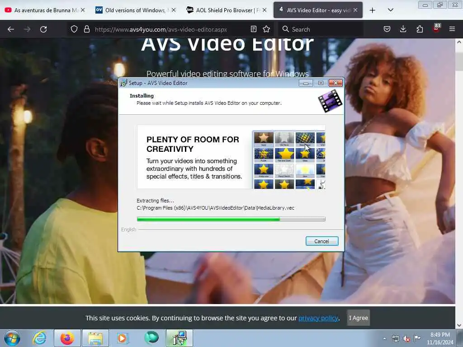The width and height of the screenshot is (463, 347).
Task: Open Windows Explorer folder taskbar icon
Action: pos(95,338)
